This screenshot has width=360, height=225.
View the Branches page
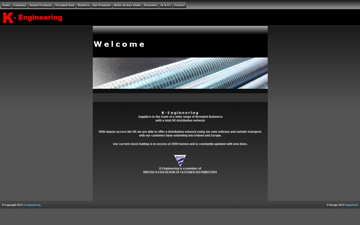click(x=150, y=5)
